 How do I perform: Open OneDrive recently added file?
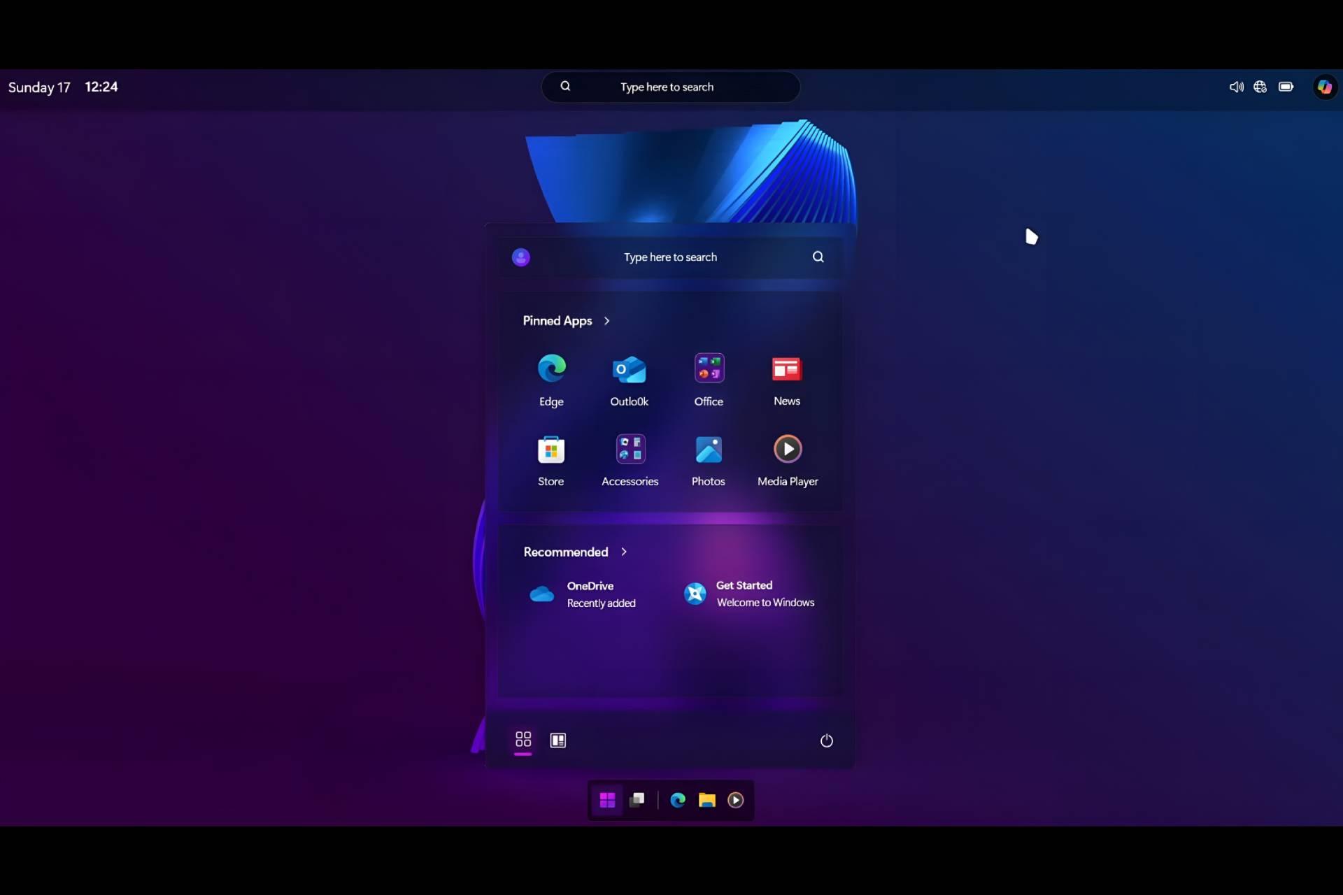click(x=590, y=594)
